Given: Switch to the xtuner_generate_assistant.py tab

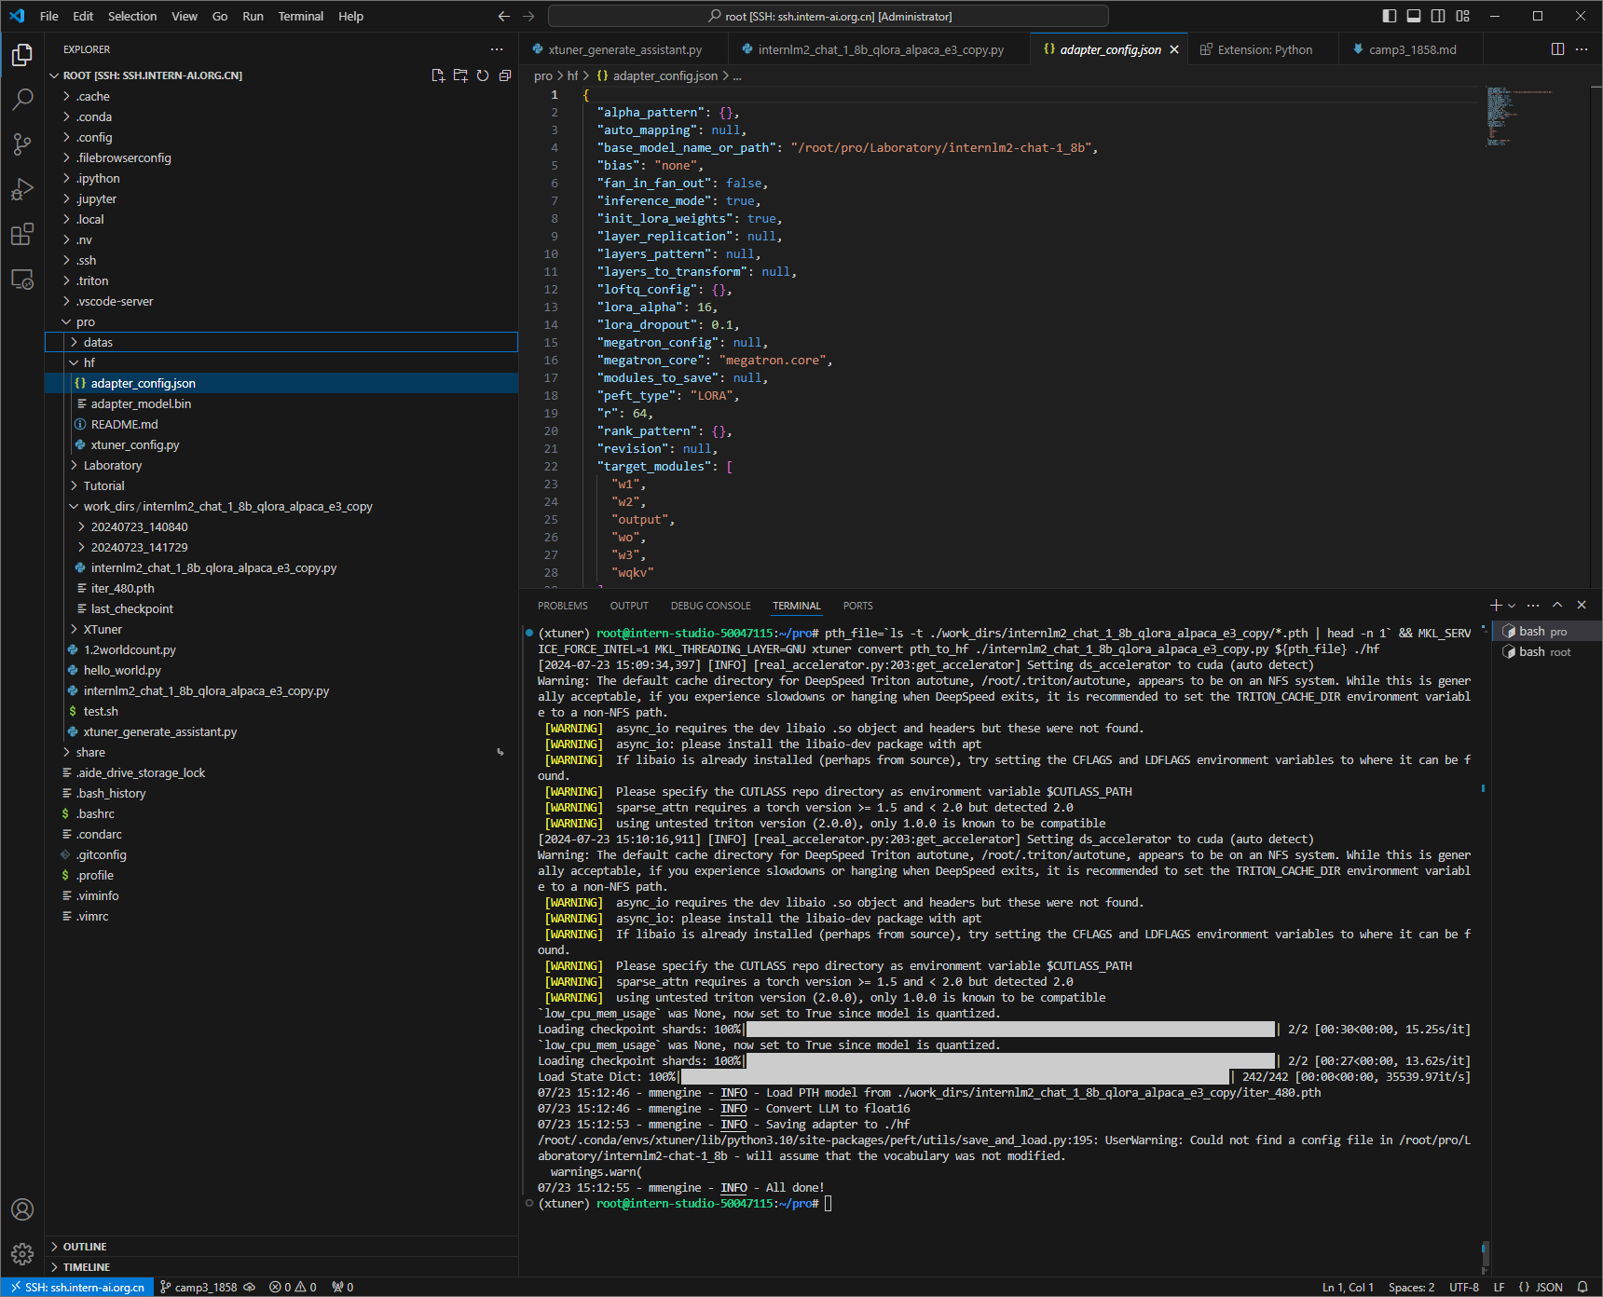Looking at the screenshot, I should tap(623, 49).
